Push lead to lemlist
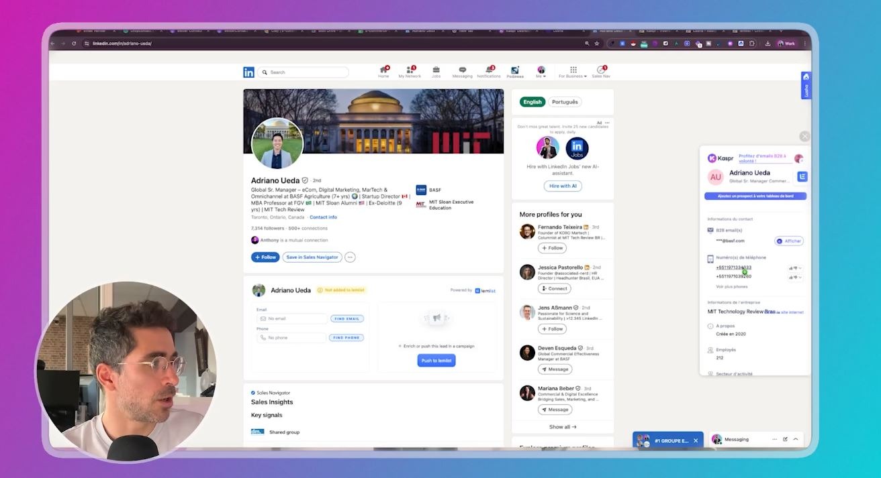 click(x=436, y=361)
